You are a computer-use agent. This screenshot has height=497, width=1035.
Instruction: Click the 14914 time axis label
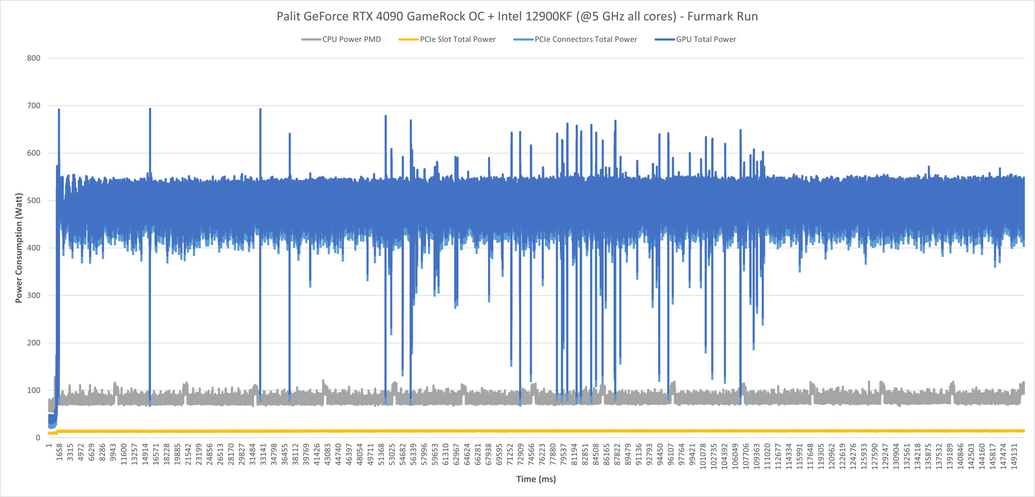(x=145, y=455)
